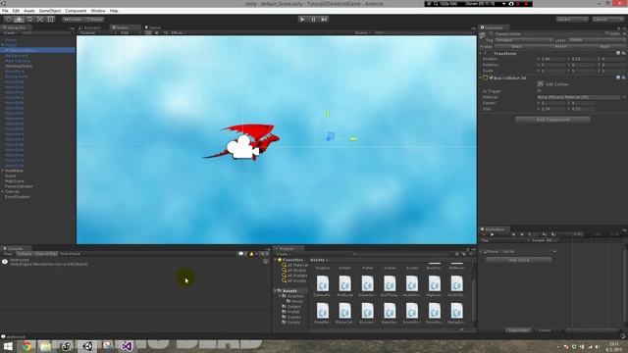The image size is (628, 353).
Task: Open the Box Collider 2D gear menu
Action: (624, 77)
